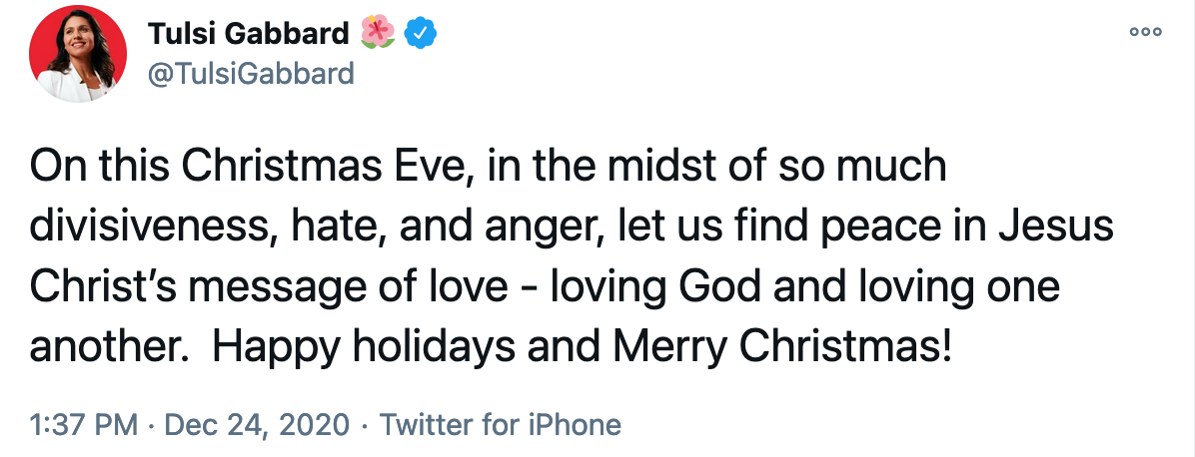Viewport: 1195px width, 457px height.
Task: Open the Twitter for iPhone source link
Action: (500, 424)
